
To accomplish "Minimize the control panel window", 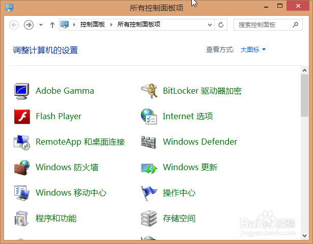I will pos(266,6).
